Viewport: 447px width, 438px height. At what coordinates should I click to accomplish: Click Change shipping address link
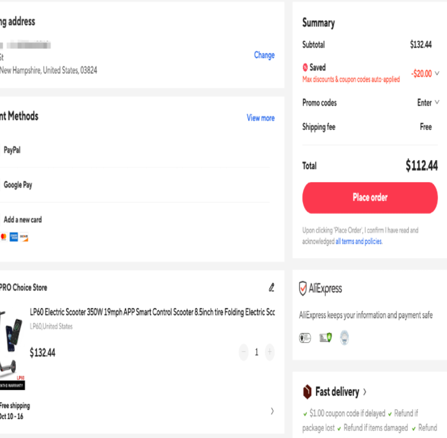click(x=264, y=55)
